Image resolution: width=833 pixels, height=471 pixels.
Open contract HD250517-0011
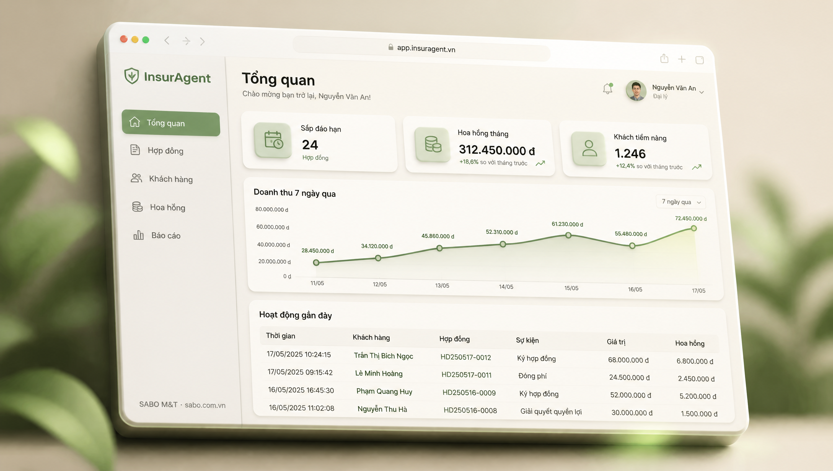[x=466, y=375]
